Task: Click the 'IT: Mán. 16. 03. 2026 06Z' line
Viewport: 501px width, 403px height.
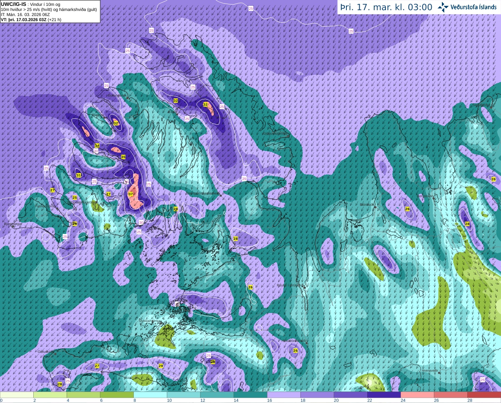Action: (x=25, y=14)
